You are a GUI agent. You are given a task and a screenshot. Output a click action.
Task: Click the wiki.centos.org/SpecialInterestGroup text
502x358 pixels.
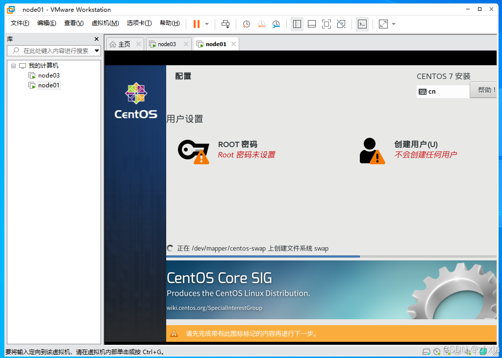215,308
